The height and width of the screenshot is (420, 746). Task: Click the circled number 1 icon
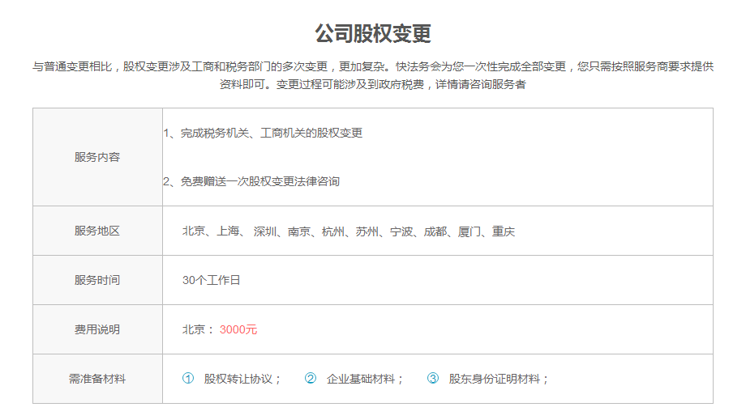[x=188, y=378]
